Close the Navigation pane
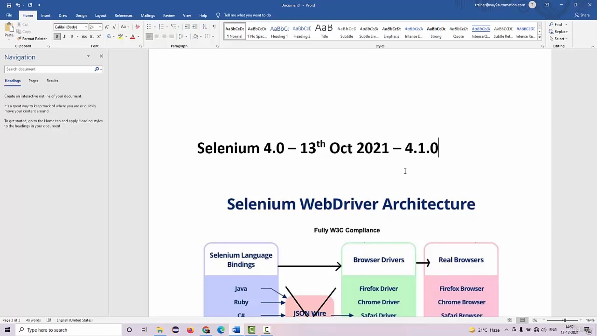The height and width of the screenshot is (336, 597). (101, 56)
